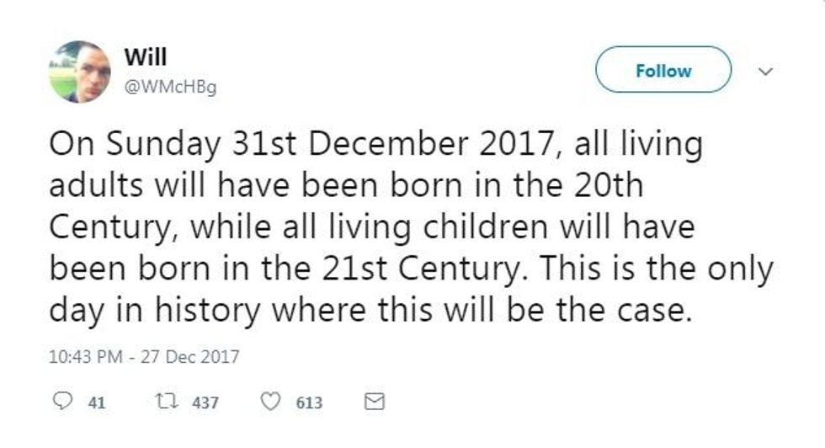Click the reply speech bubble icon
The width and height of the screenshot is (825, 448).
tap(60, 403)
